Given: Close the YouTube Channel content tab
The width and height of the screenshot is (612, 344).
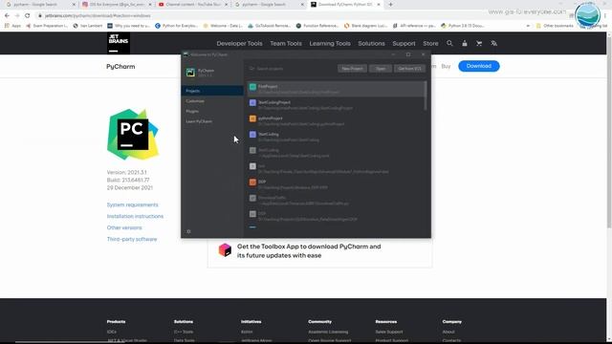Looking at the screenshot, I should 226,4.
